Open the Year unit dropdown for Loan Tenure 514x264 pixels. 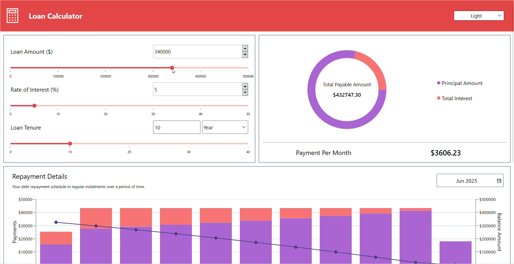225,127
